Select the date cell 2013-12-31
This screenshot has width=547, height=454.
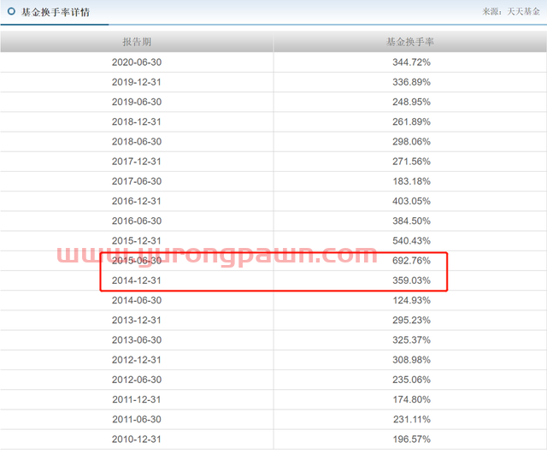(137, 321)
